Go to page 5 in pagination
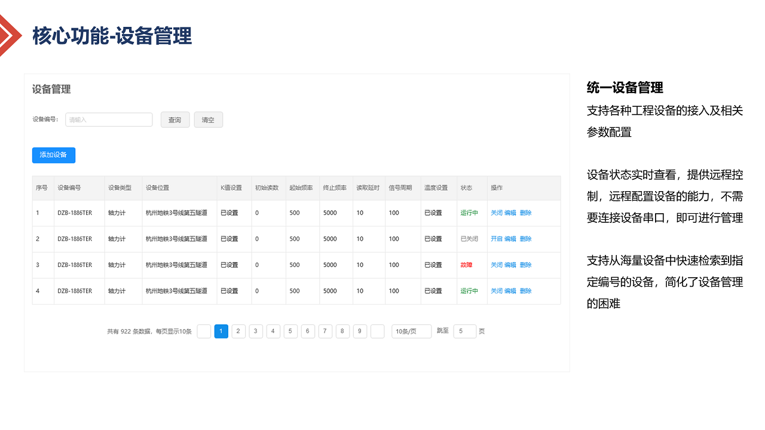This screenshot has height=430, width=765. (x=290, y=331)
